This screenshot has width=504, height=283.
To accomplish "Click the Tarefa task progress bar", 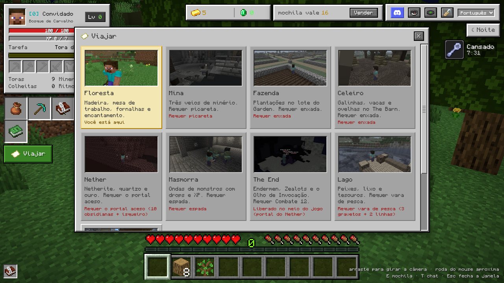I will (41, 55).
